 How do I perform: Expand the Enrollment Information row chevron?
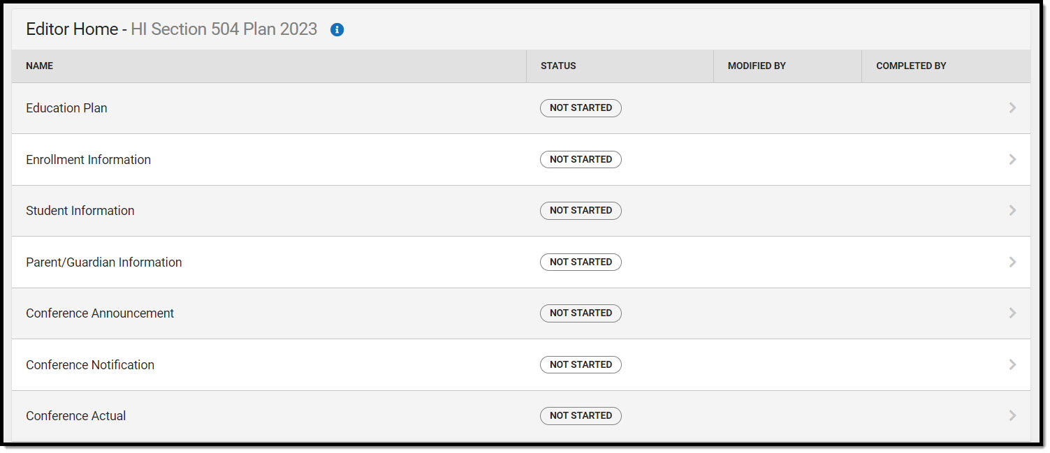click(1012, 160)
